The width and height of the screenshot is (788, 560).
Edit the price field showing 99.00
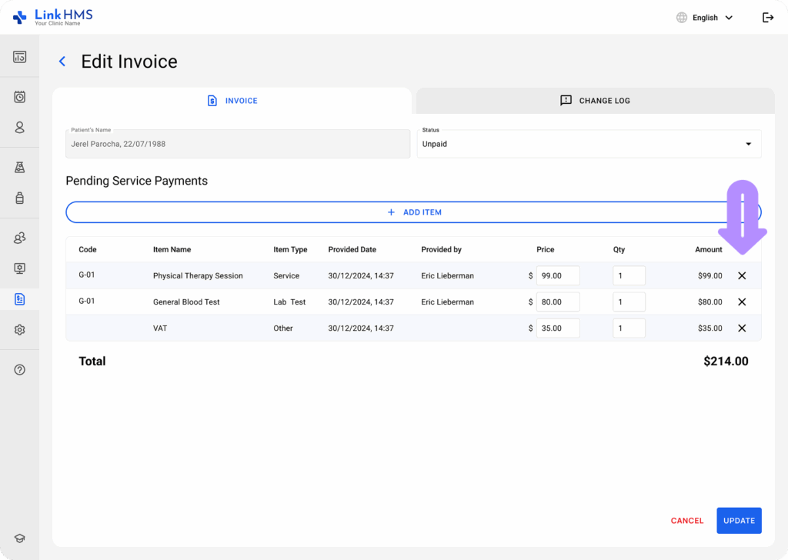coord(558,275)
